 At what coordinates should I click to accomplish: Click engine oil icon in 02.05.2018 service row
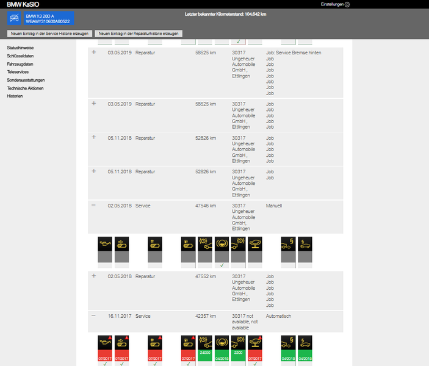tap(105, 244)
